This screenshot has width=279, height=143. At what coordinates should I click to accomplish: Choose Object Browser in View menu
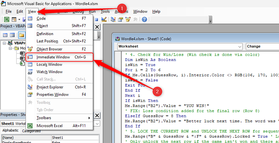pyautogui.click(x=59, y=49)
